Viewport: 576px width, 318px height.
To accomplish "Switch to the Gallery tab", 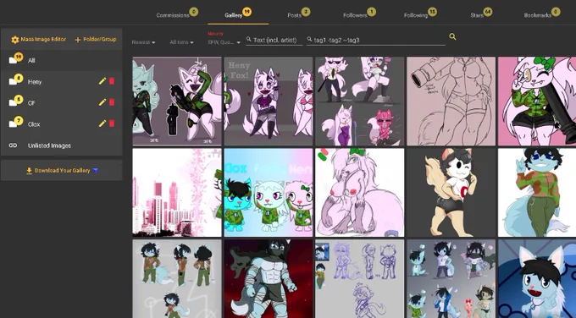I will (x=234, y=15).
